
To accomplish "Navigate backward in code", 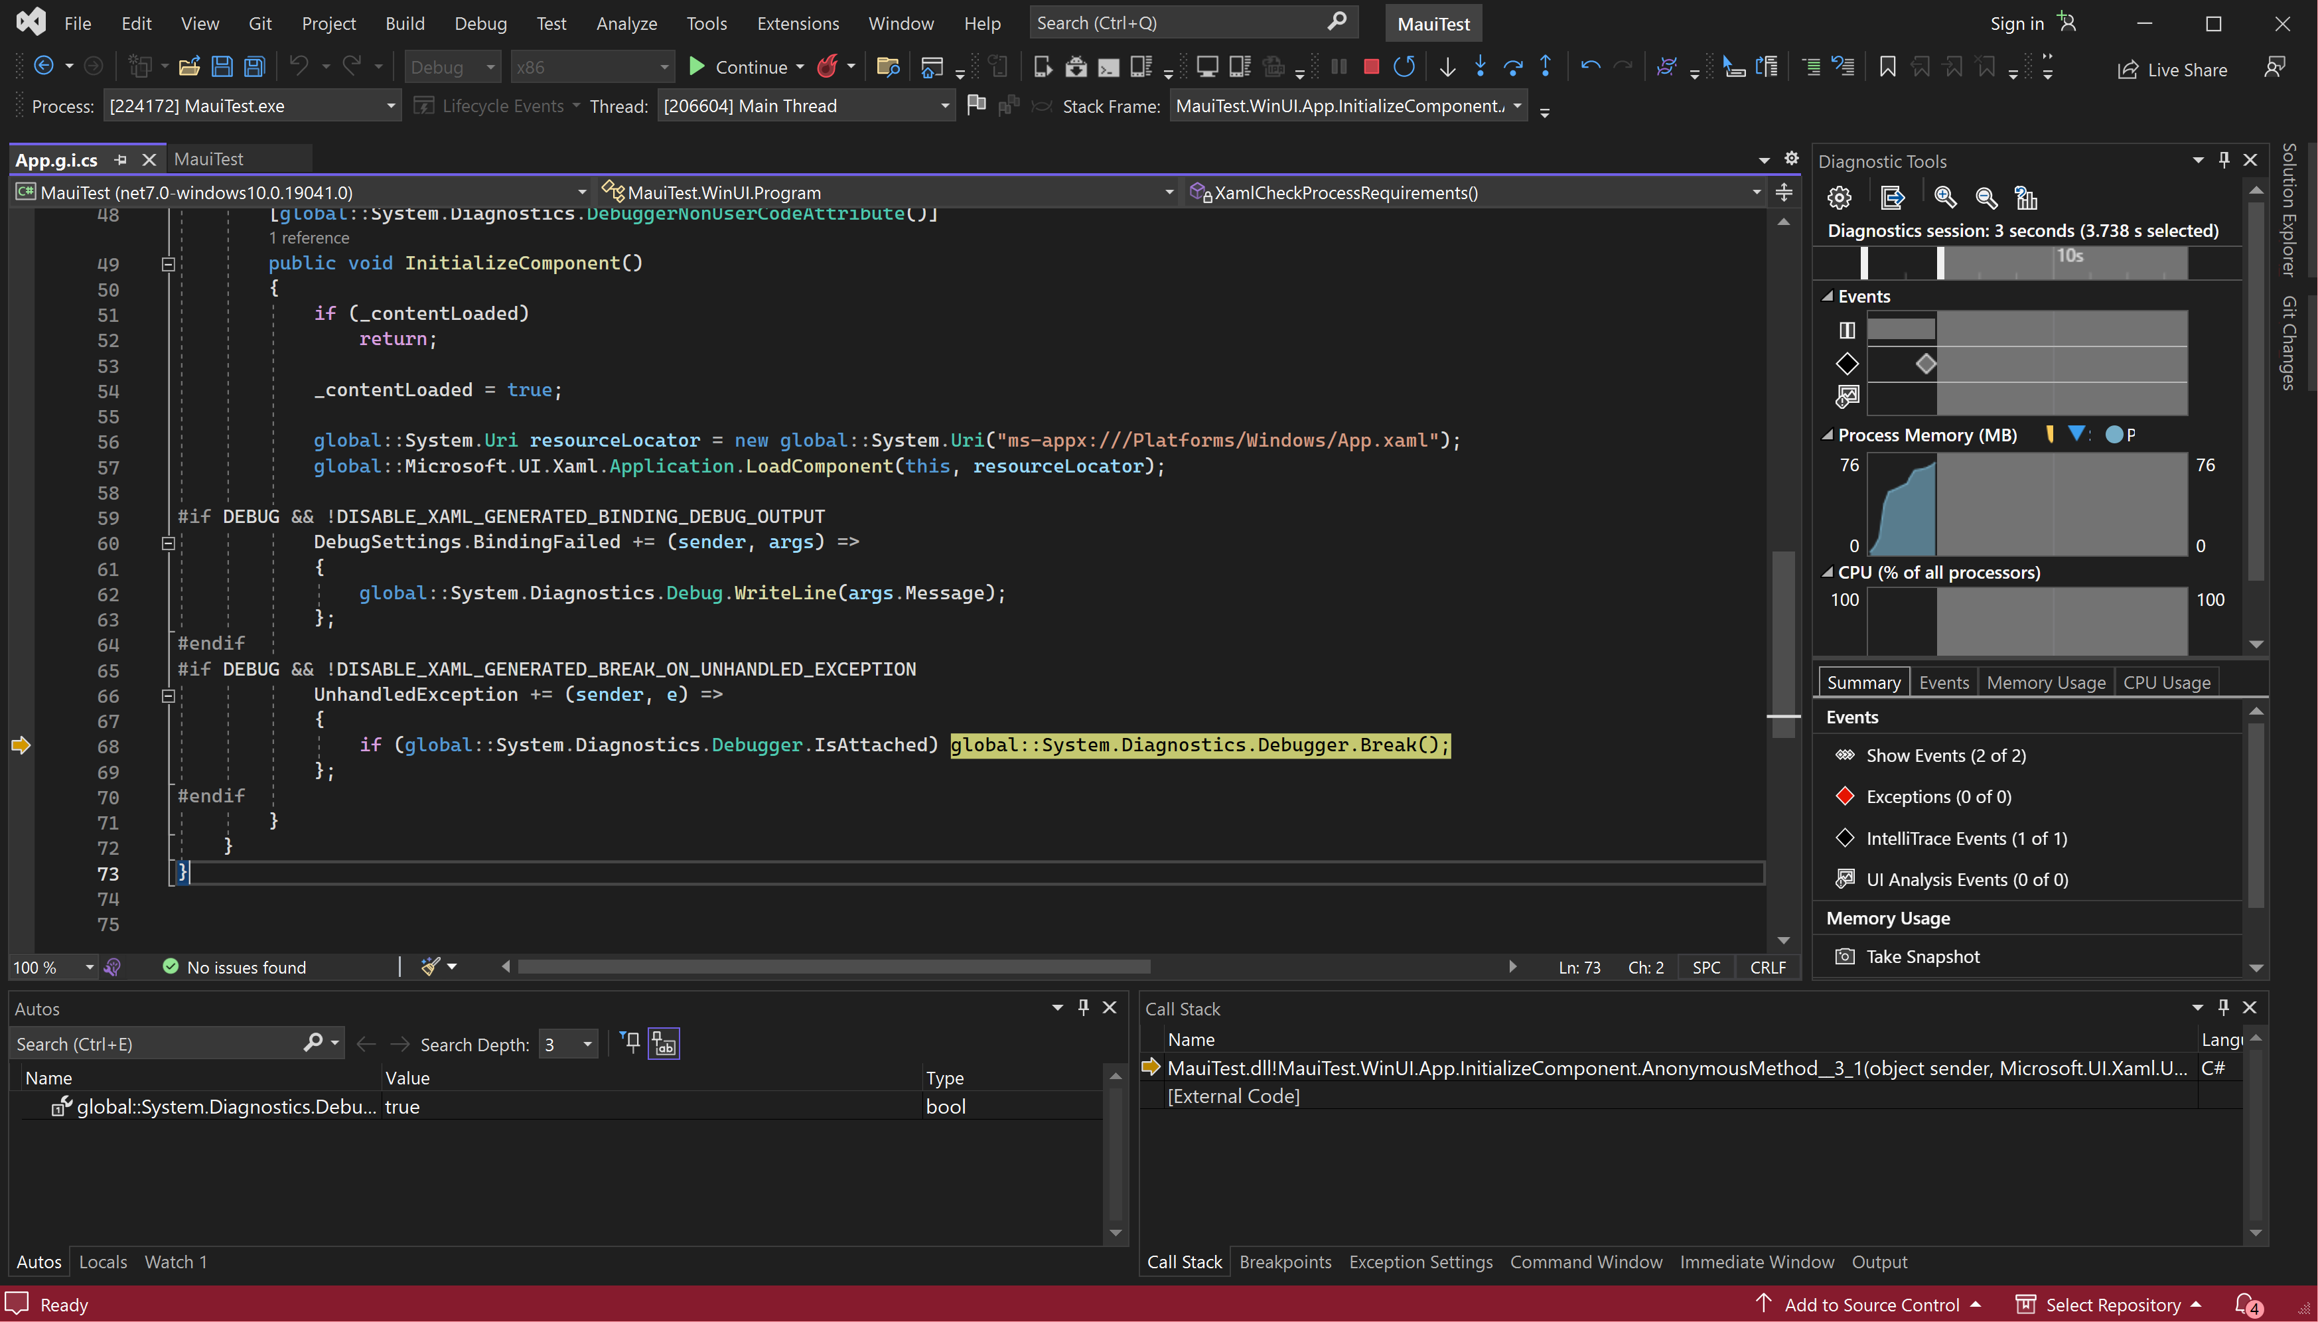I will point(42,67).
